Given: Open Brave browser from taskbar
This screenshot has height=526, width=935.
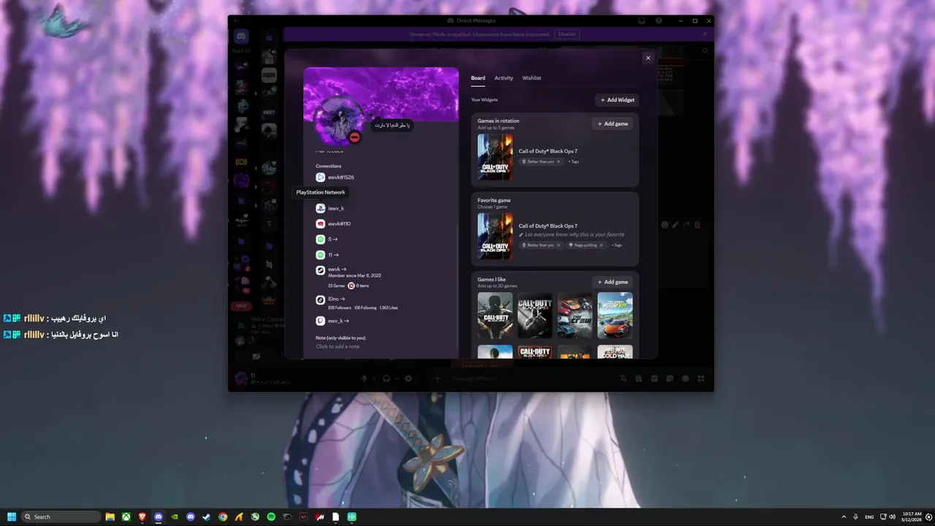Looking at the screenshot, I should point(142,517).
